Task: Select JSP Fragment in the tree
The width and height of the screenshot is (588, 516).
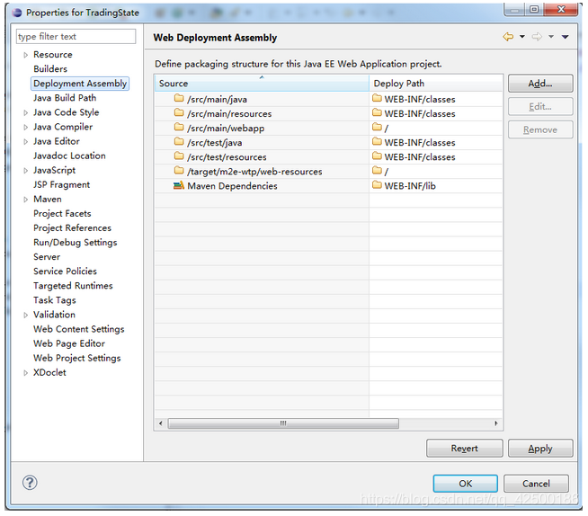Action: pos(61,185)
